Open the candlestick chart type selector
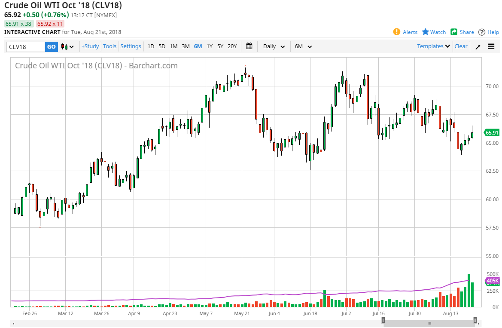 click(67, 46)
